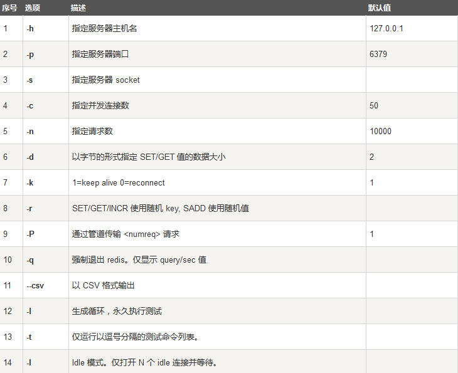Click the 默认值 column header
The image size is (458, 373).
click(379, 8)
